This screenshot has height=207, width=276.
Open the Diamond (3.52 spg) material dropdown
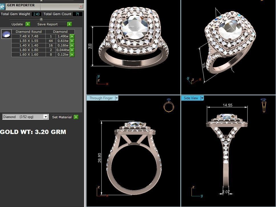[x=46, y=117]
